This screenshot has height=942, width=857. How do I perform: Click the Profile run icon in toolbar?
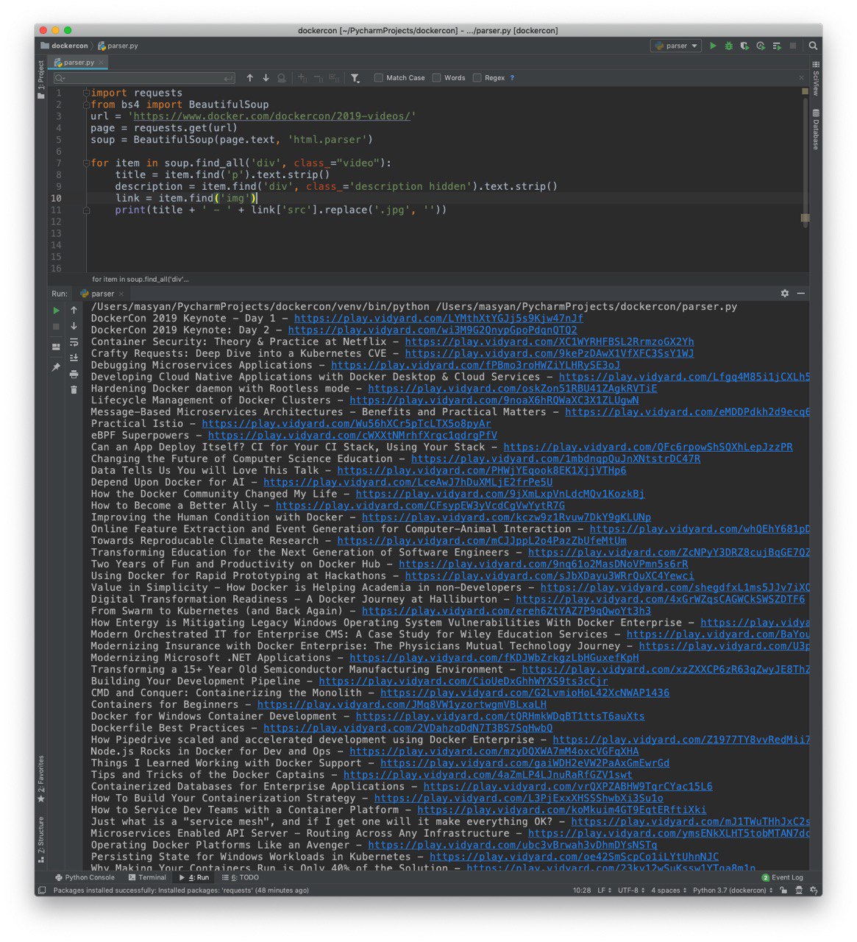click(761, 46)
